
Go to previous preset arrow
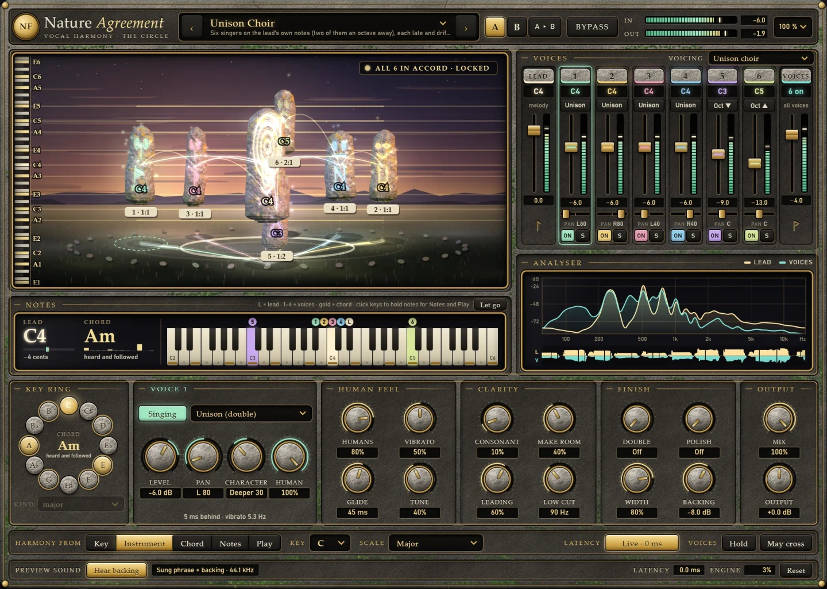(x=192, y=28)
